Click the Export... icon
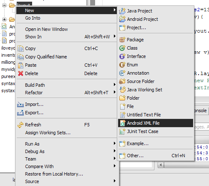Screen dimensions: 209x186 click(x=20, y=113)
